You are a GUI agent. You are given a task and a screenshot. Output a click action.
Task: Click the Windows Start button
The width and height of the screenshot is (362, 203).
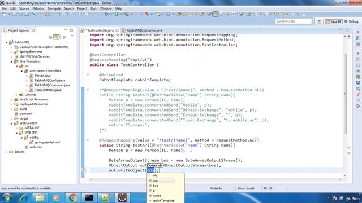point(7,198)
